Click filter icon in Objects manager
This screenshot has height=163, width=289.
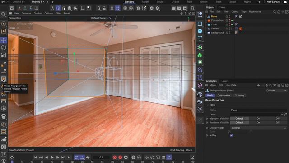tap(283, 12)
